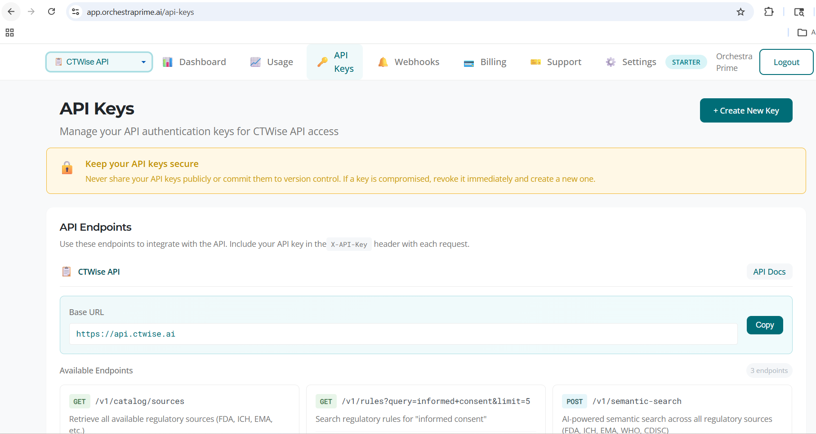Click the Logout button
This screenshot has width=816, height=434.
786,62
